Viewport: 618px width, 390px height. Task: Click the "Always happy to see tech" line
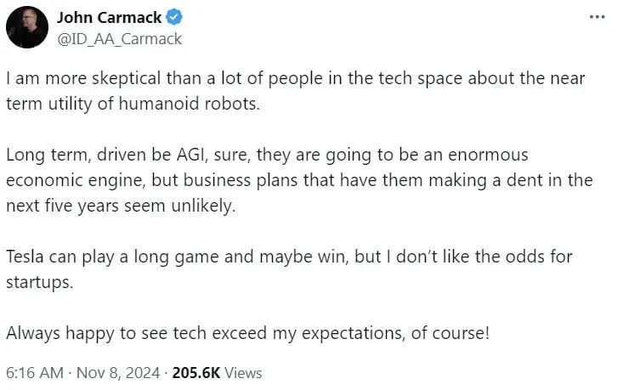click(x=247, y=332)
